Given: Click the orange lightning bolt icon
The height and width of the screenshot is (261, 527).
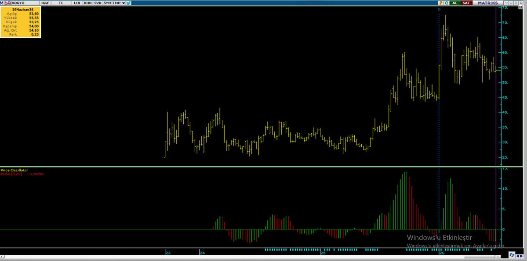Looking at the screenshot, I should 440,3.
